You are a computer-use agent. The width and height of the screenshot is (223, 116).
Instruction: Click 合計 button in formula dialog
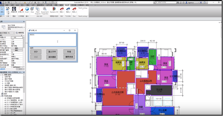[x=36, y=52]
